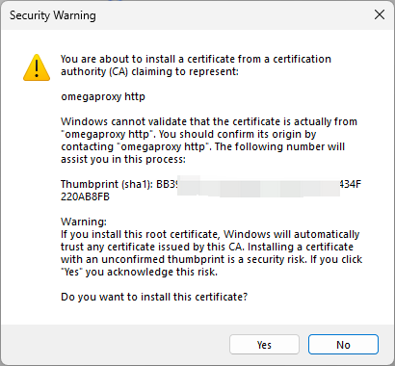This screenshot has height=366, width=395.
Task: Choose No to decline certificate installation
Action: pos(343,345)
